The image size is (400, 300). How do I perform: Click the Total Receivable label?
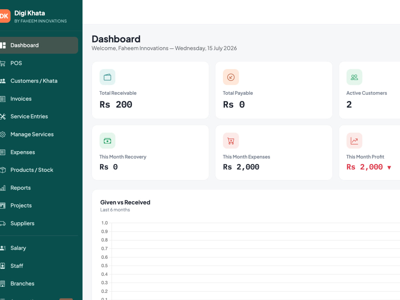118,93
